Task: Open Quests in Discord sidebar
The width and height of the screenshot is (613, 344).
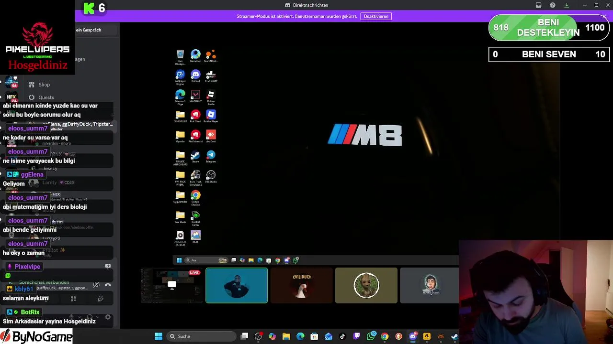Action: (46, 97)
